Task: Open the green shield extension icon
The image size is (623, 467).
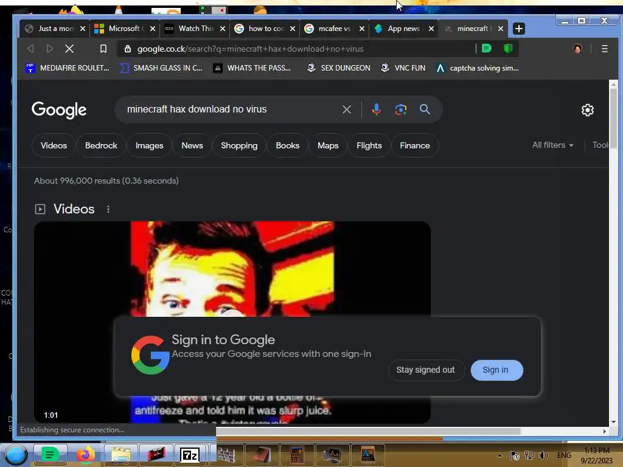Action: (508, 49)
